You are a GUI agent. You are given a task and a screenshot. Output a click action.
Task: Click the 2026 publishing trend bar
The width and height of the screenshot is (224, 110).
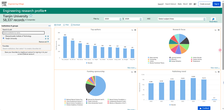click(214, 99)
